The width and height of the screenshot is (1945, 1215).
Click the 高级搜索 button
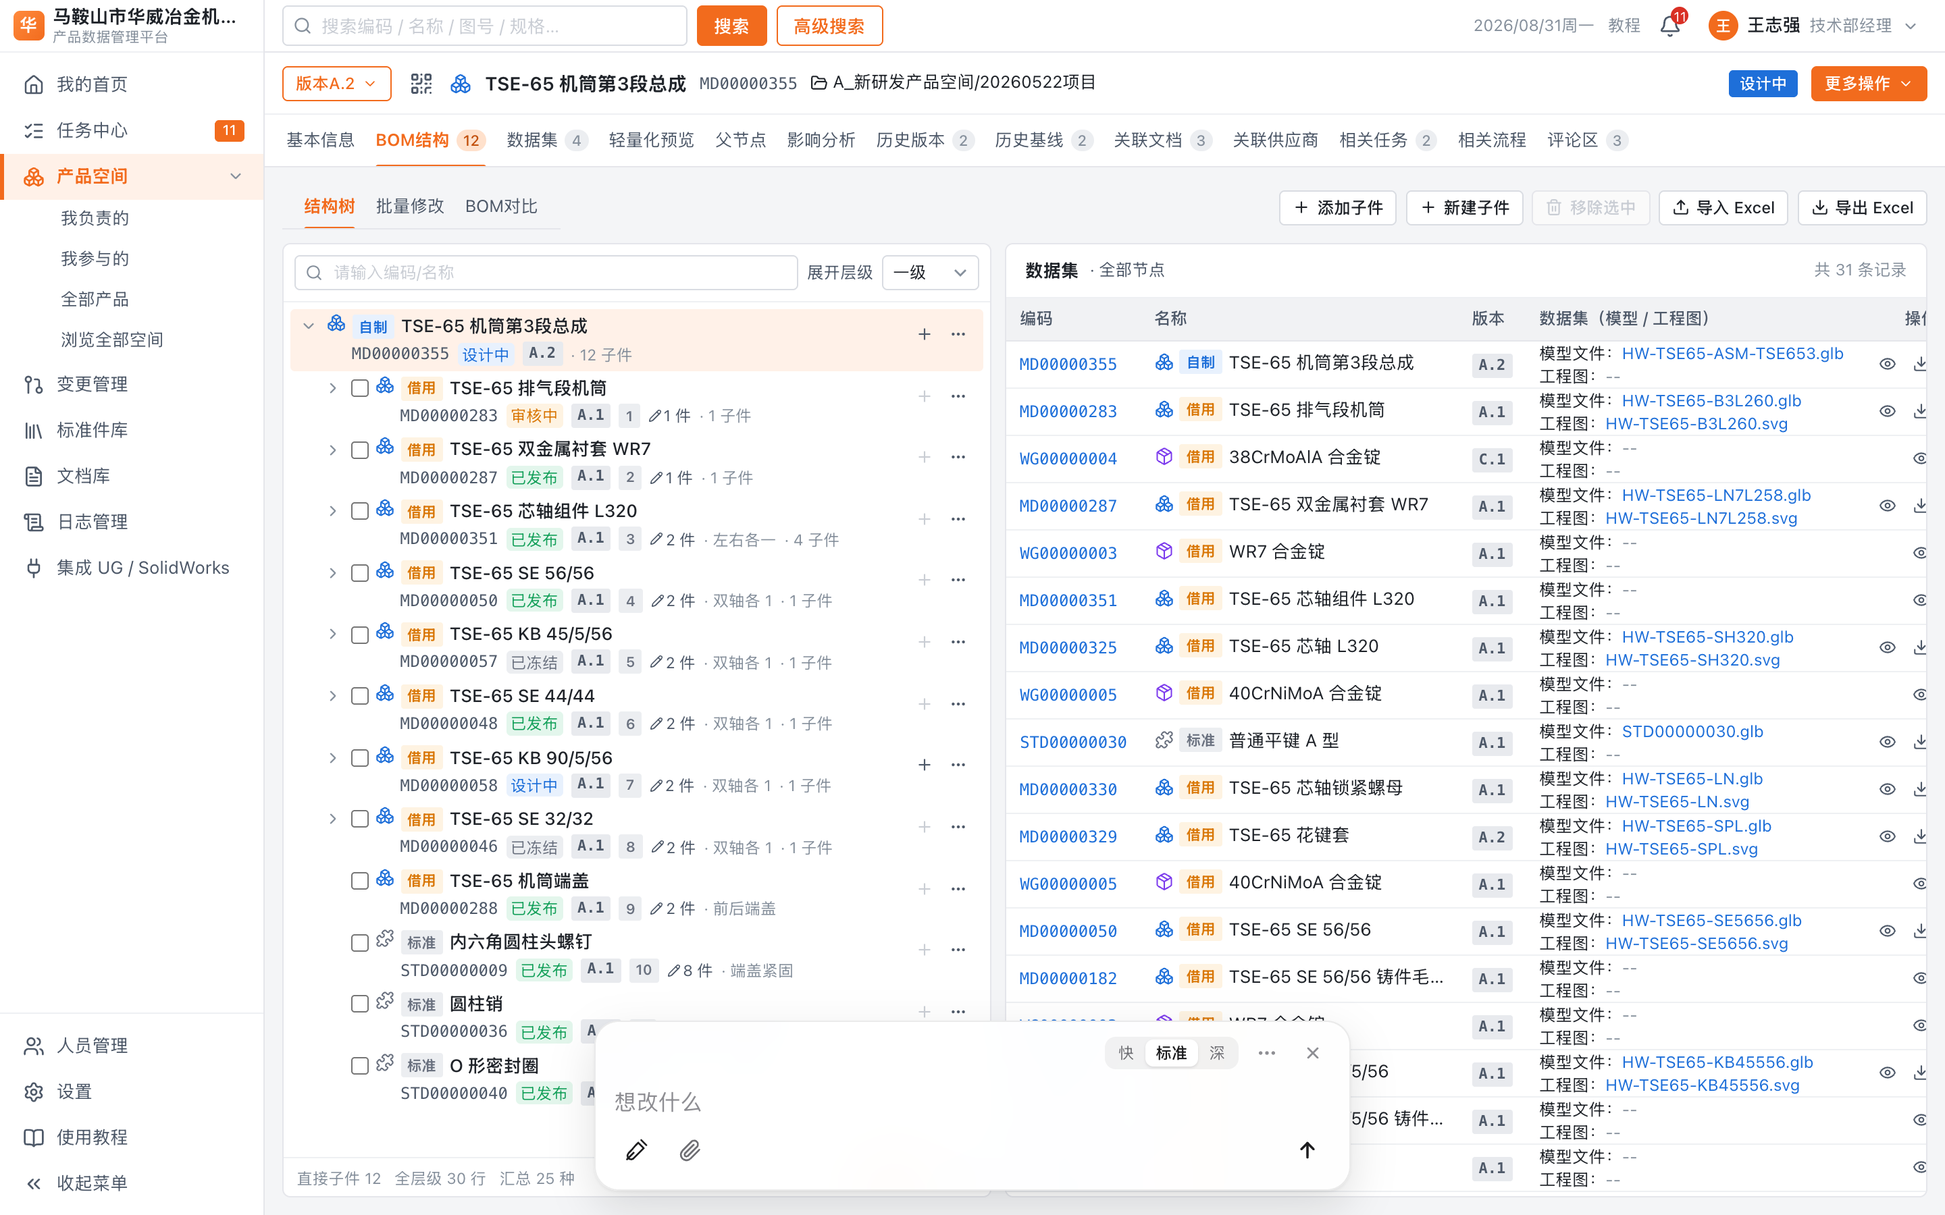829,26
